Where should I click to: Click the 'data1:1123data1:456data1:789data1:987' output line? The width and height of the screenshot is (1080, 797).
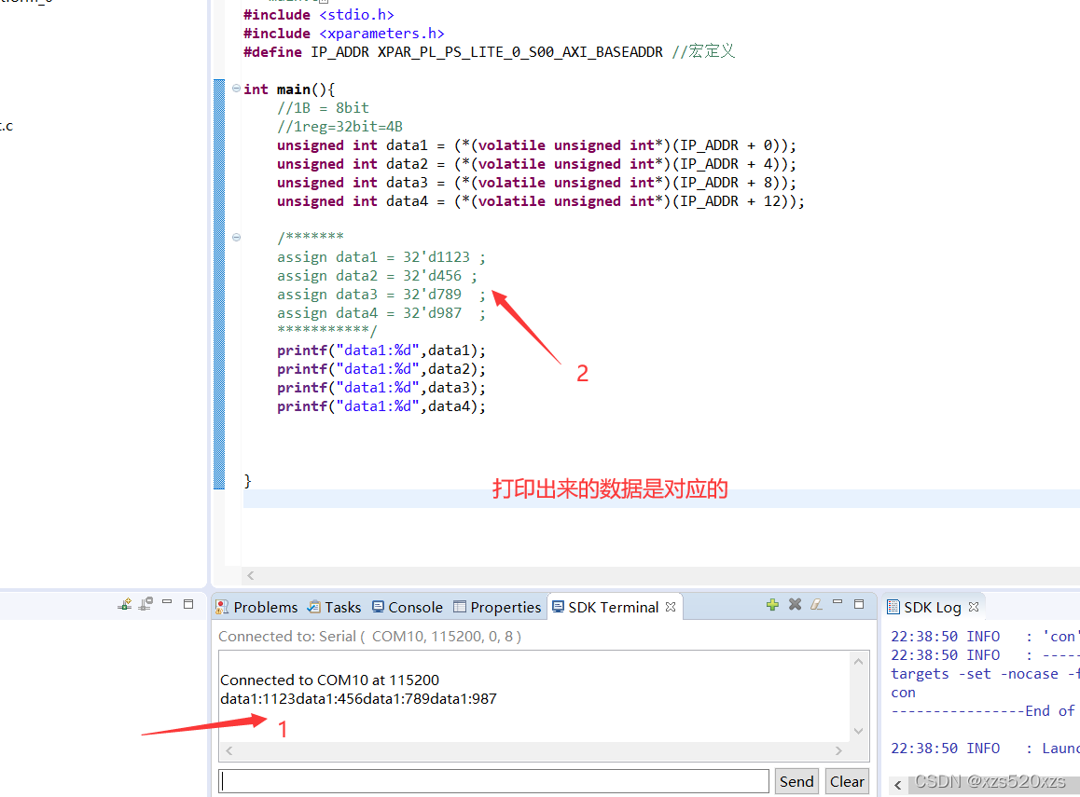(x=358, y=698)
